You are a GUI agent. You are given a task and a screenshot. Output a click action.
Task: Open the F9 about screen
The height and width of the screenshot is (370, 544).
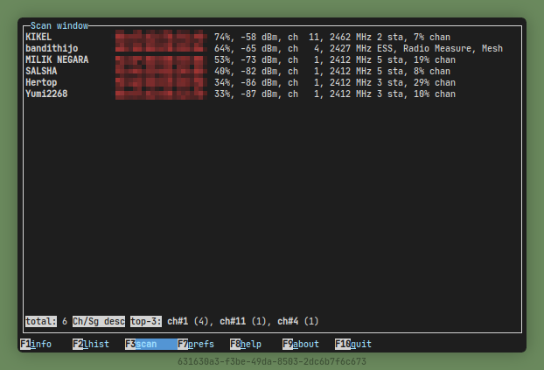(301, 345)
